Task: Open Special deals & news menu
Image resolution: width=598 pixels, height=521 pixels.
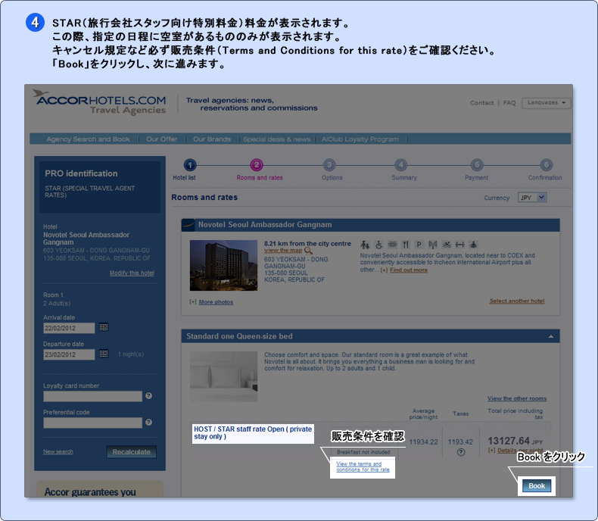Action: (x=276, y=139)
